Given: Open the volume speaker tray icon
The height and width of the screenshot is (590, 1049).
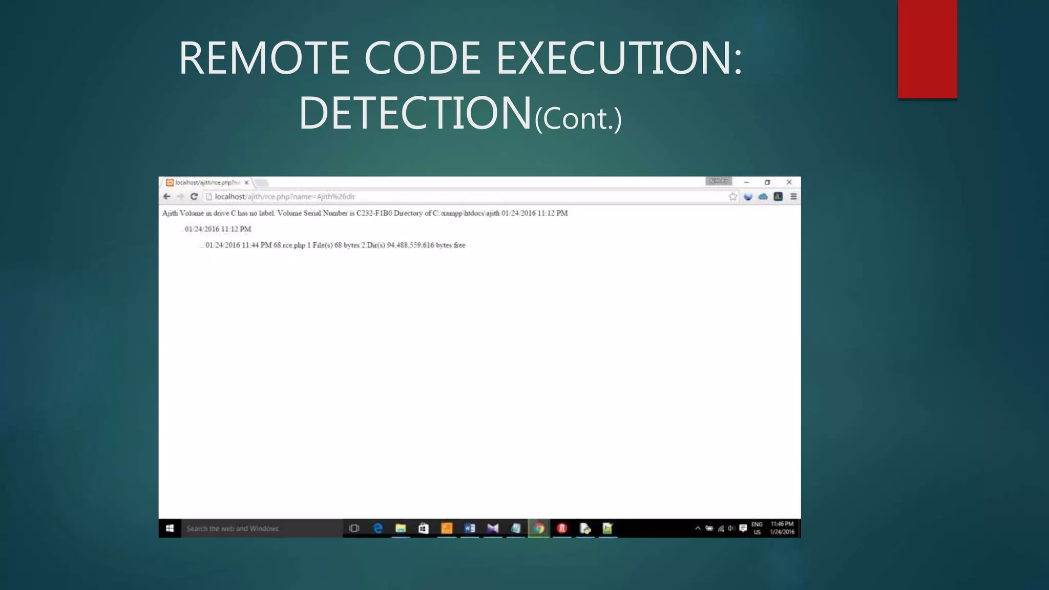Looking at the screenshot, I should click(731, 528).
